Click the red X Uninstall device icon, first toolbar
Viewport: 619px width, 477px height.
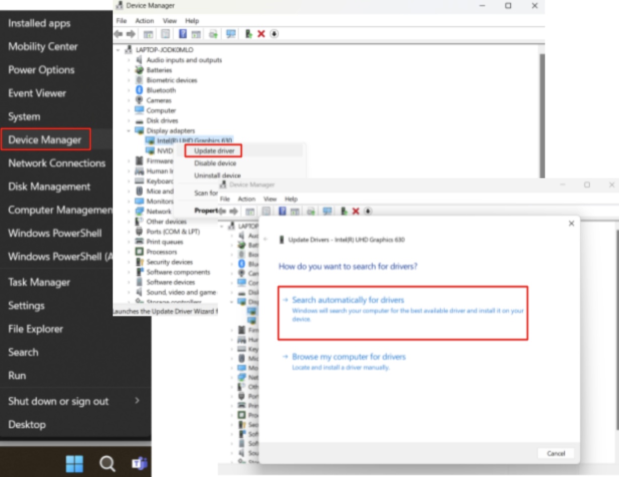[x=261, y=34]
